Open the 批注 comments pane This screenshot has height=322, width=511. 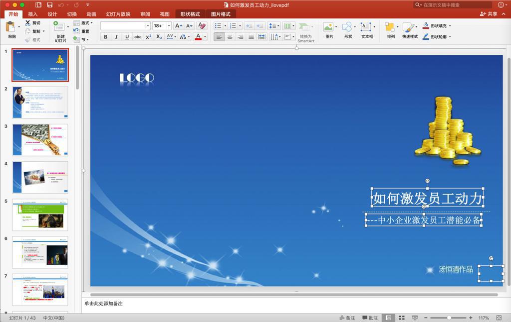pyautogui.click(x=370, y=318)
